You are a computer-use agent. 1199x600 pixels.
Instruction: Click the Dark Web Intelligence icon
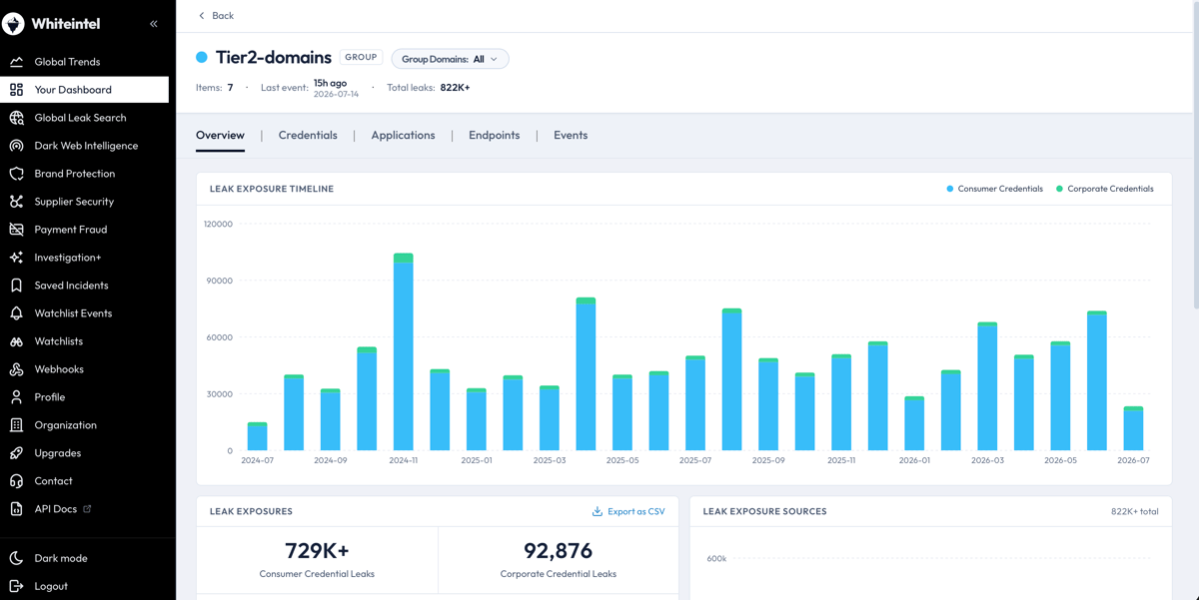16,146
